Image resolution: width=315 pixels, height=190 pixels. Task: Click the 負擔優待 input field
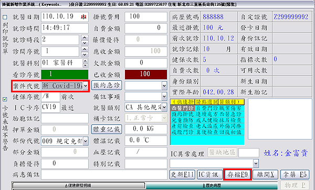click(65, 163)
